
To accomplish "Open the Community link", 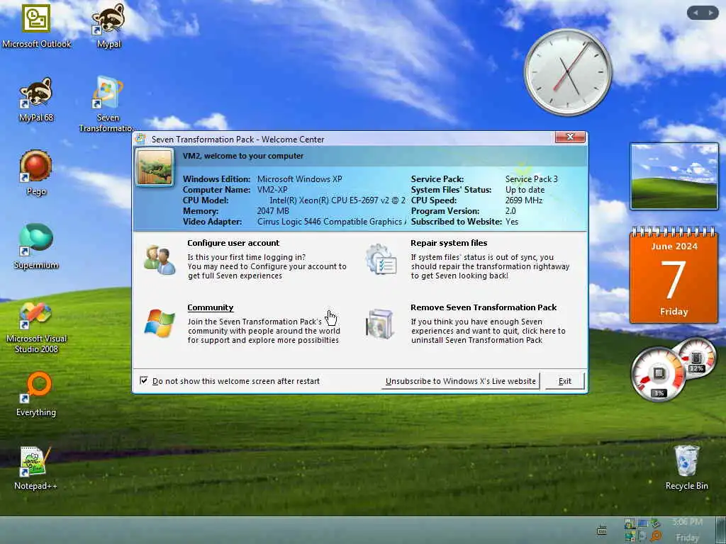I will [210, 307].
